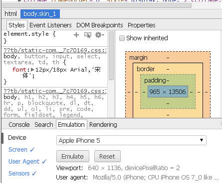Click the New Style Rule plus icon
The image size is (222, 183).
76,35
